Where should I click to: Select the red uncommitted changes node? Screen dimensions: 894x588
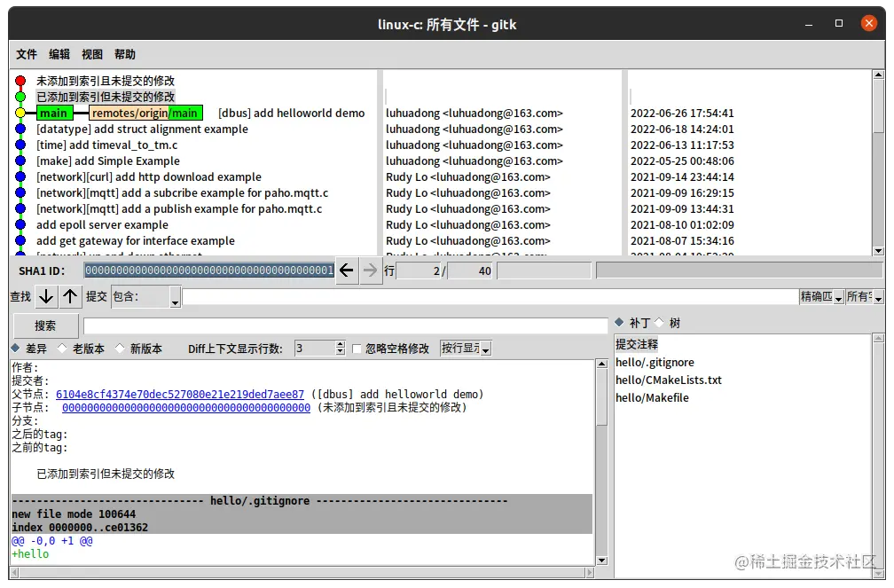tap(20, 81)
